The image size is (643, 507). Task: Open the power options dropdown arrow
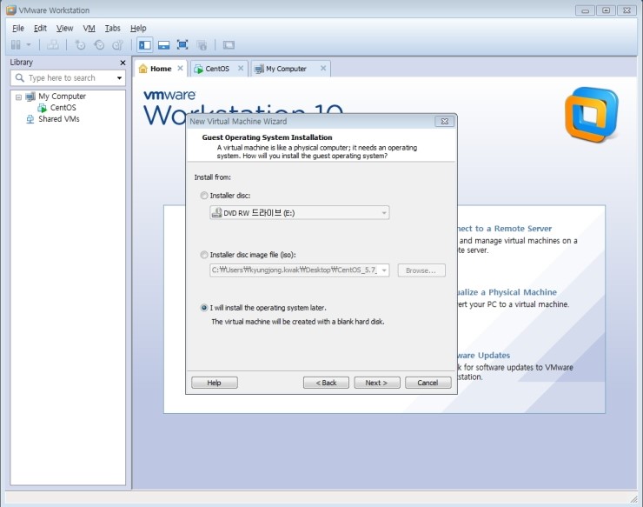[29, 44]
